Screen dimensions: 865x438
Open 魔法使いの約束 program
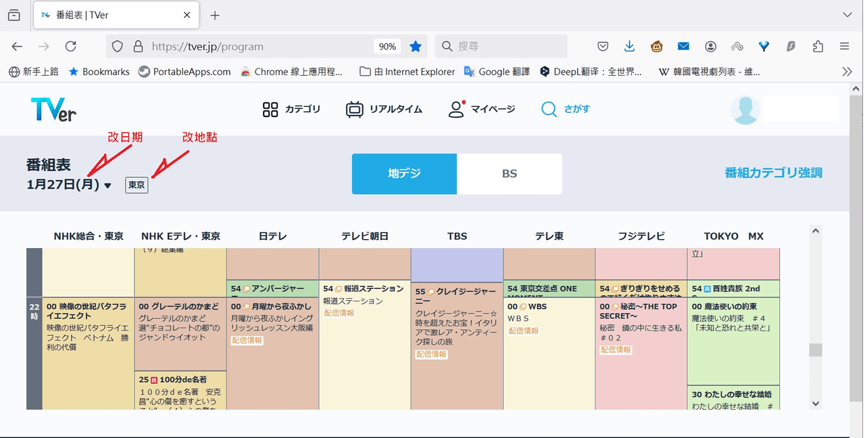(733, 341)
